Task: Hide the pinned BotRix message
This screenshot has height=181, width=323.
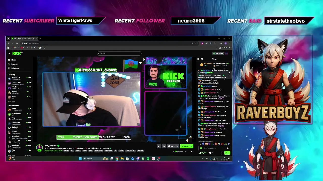Action: pos(229,73)
